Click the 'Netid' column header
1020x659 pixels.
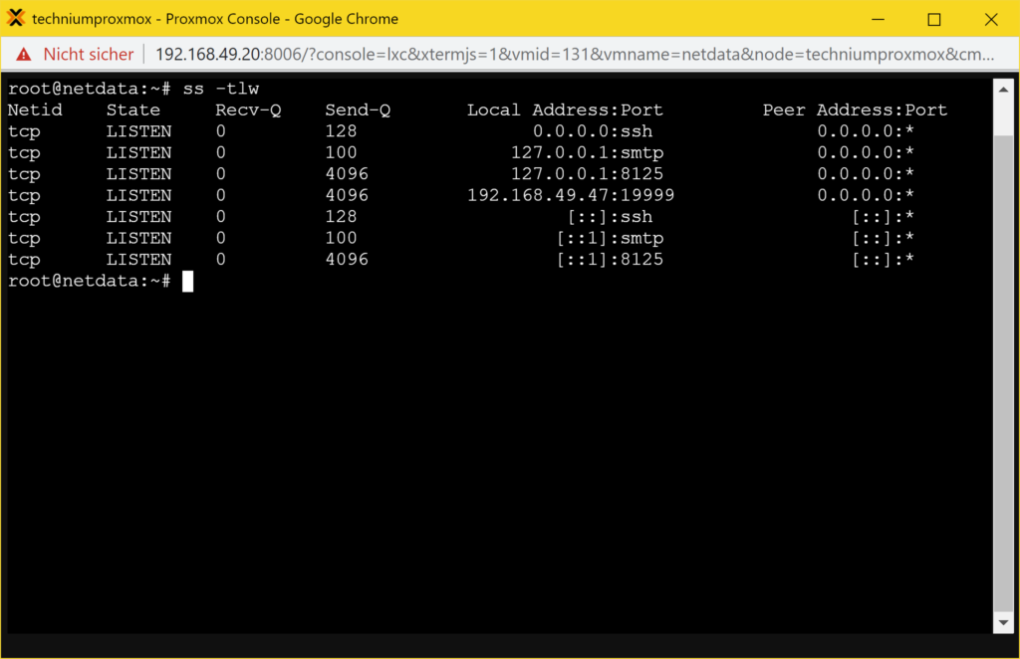pos(35,110)
